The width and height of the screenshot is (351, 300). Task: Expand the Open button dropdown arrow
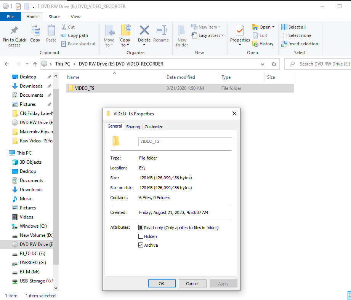tap(274, 27)
